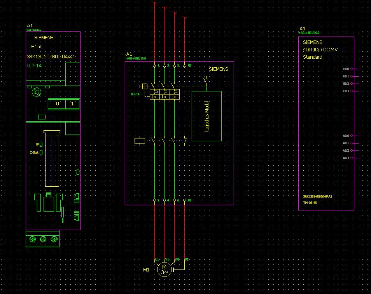Click 3RK1301-0JB00-0AA2 text at I/O module bottom
The width and height of the screenshot is (371, 294).
pos(318,196)
